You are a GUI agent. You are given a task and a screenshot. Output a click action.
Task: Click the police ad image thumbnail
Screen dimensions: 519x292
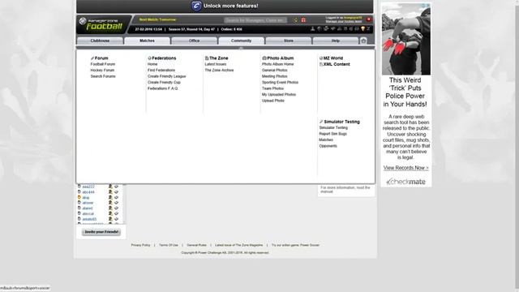[406, 39]
